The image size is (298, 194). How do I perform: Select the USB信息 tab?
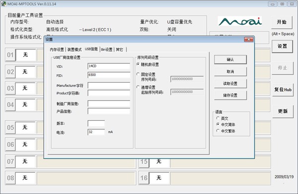(91, 49)
